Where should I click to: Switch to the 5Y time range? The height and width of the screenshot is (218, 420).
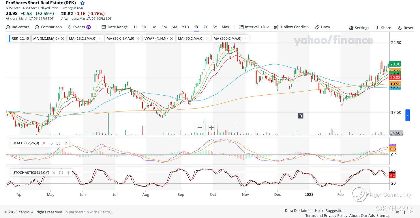tap(215, 27)
